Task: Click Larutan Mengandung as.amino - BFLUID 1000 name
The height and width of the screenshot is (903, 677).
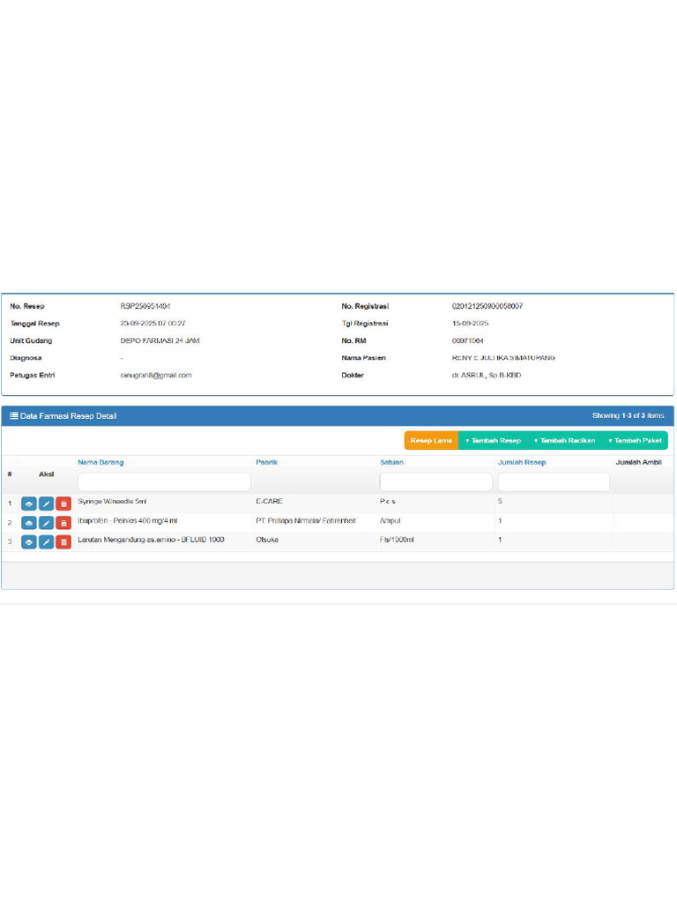Action: point(151,540)
